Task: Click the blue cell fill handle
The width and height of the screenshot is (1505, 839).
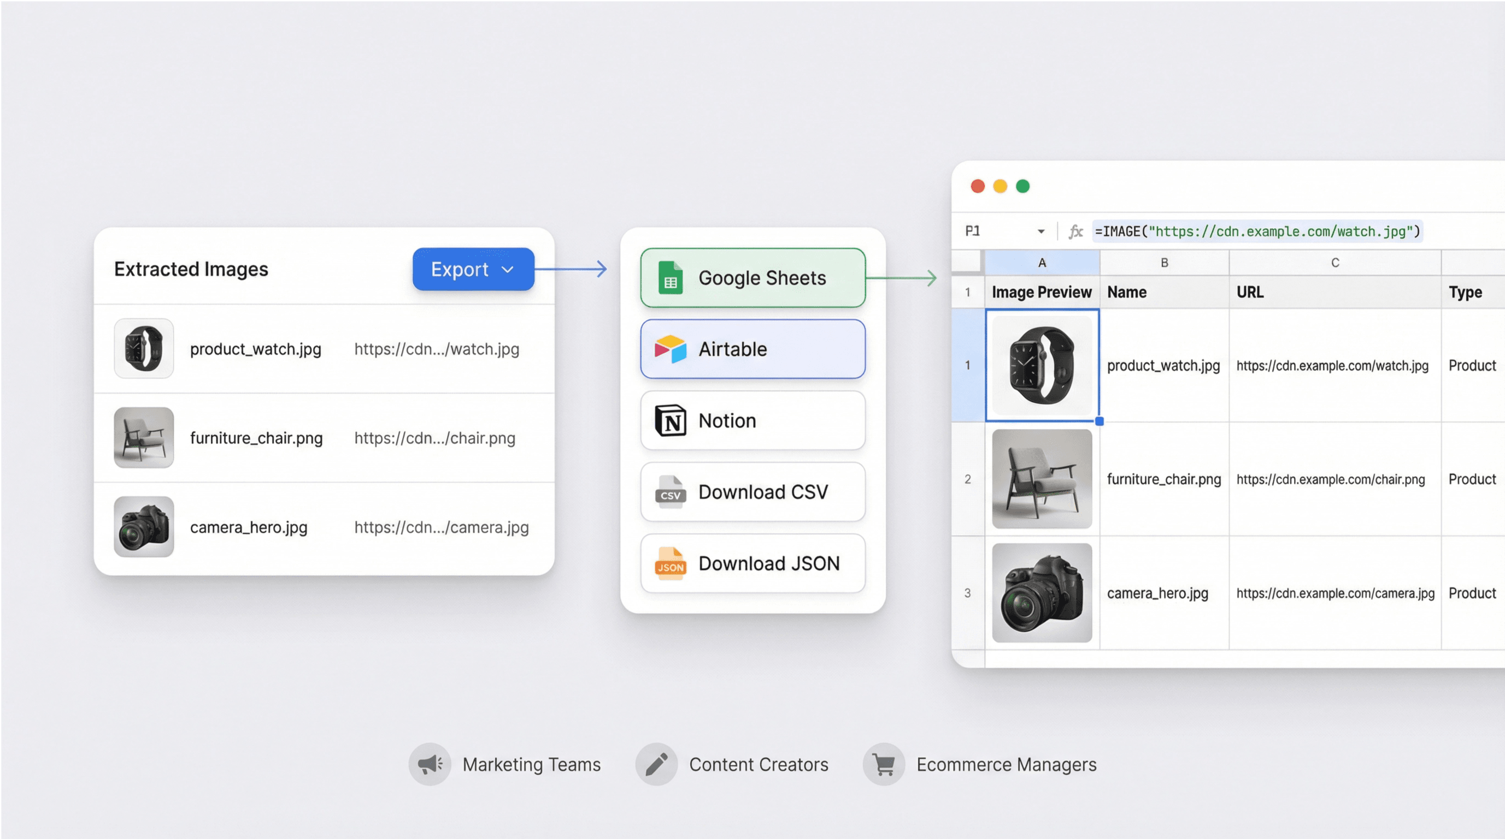Action: (x=1099, y=421)
